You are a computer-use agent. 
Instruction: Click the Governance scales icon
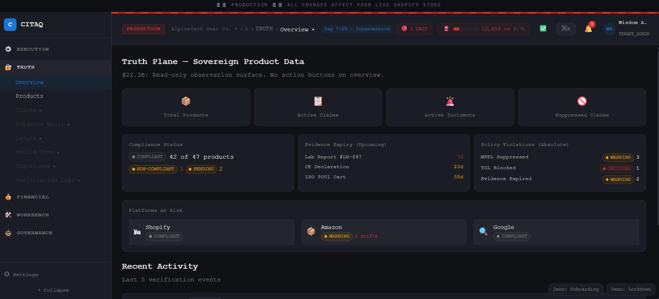pyautogui.click(x=8, y=233)
